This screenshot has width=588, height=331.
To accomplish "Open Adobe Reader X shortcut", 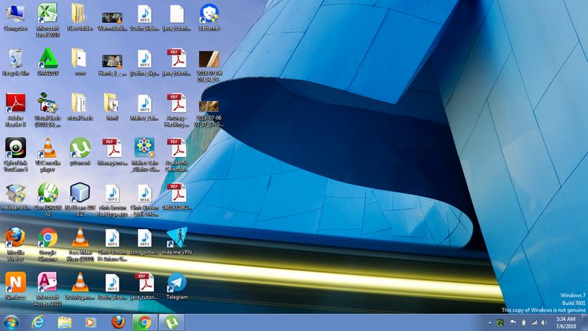I will pos(15,103).
